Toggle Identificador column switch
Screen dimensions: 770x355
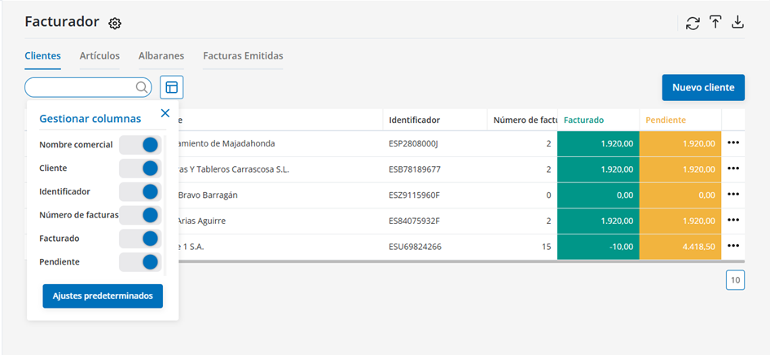point(140,191)
